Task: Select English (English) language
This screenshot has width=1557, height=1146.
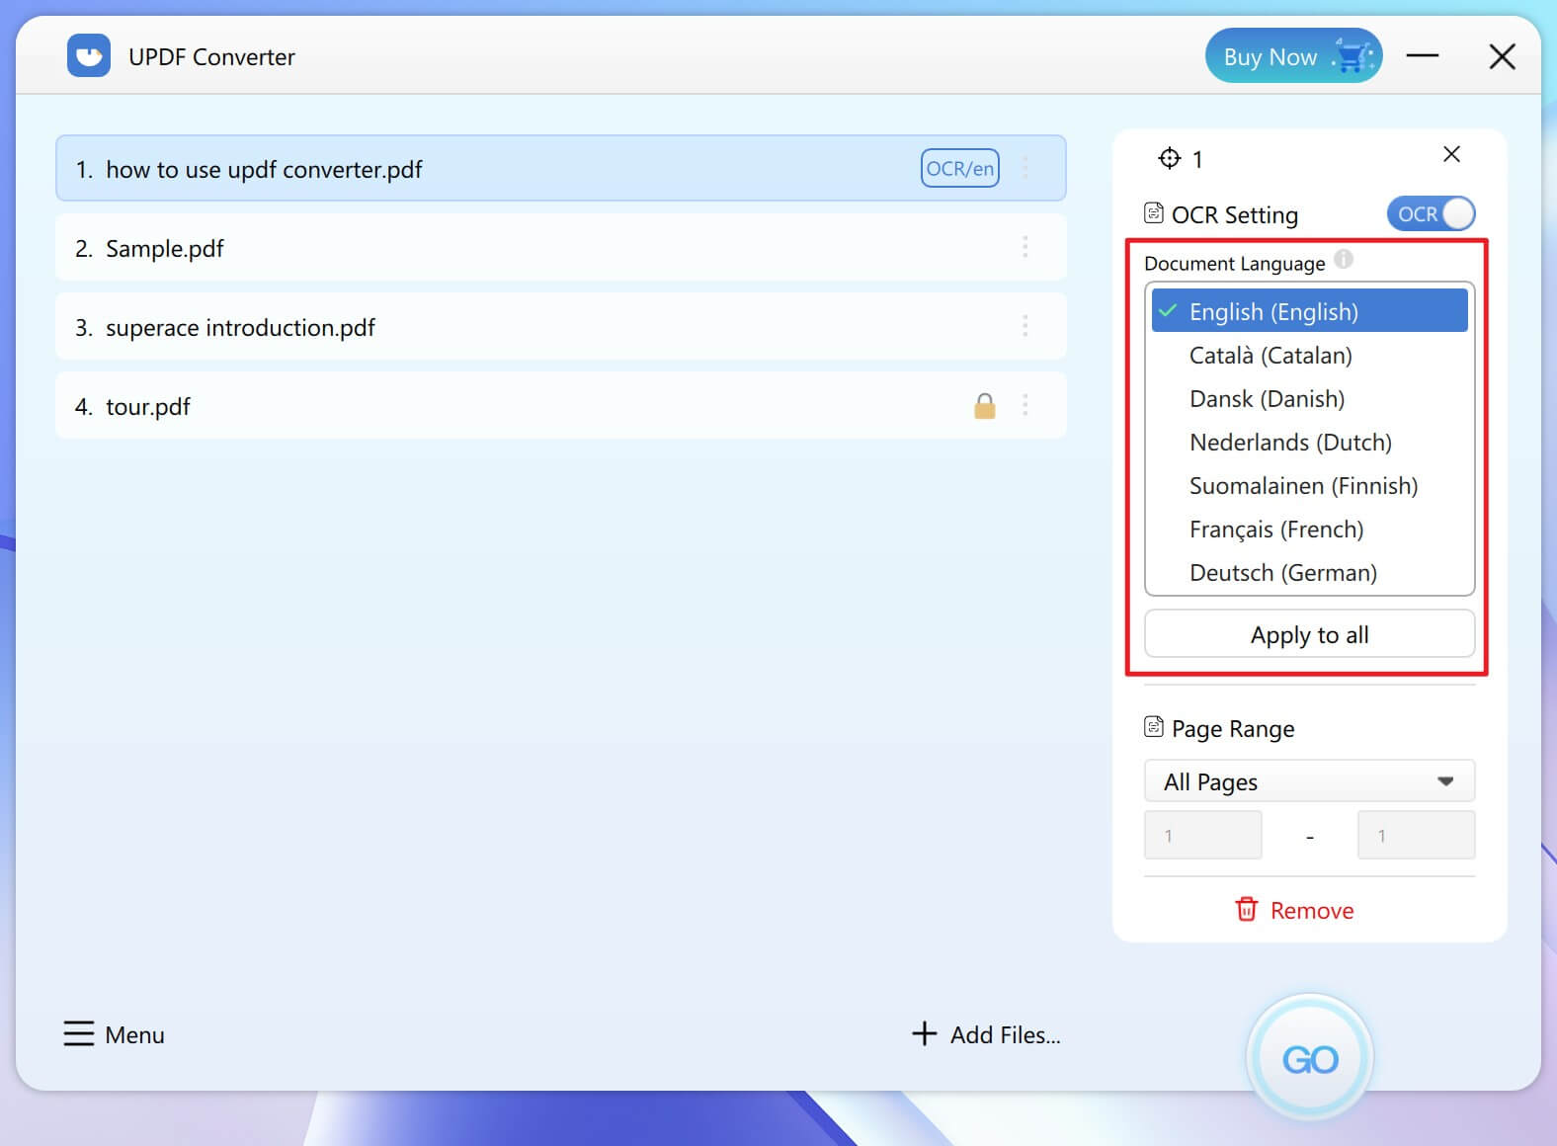Action: tap(1310, 311)
